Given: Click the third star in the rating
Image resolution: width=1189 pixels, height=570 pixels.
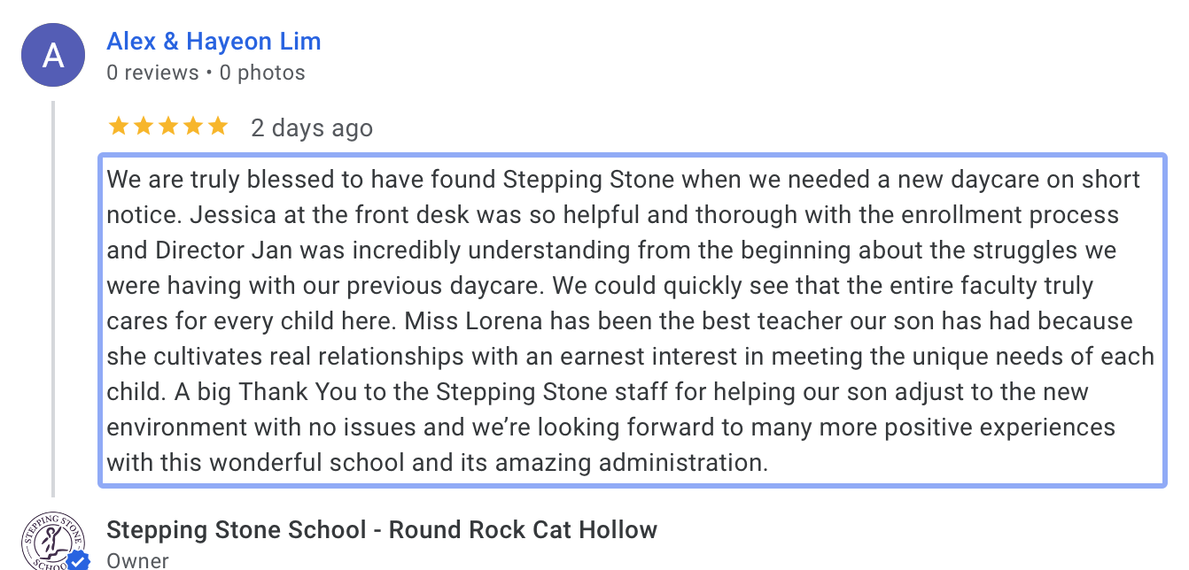Looking at the screenshot, I should pyautogui.click(x=167, y=127).
